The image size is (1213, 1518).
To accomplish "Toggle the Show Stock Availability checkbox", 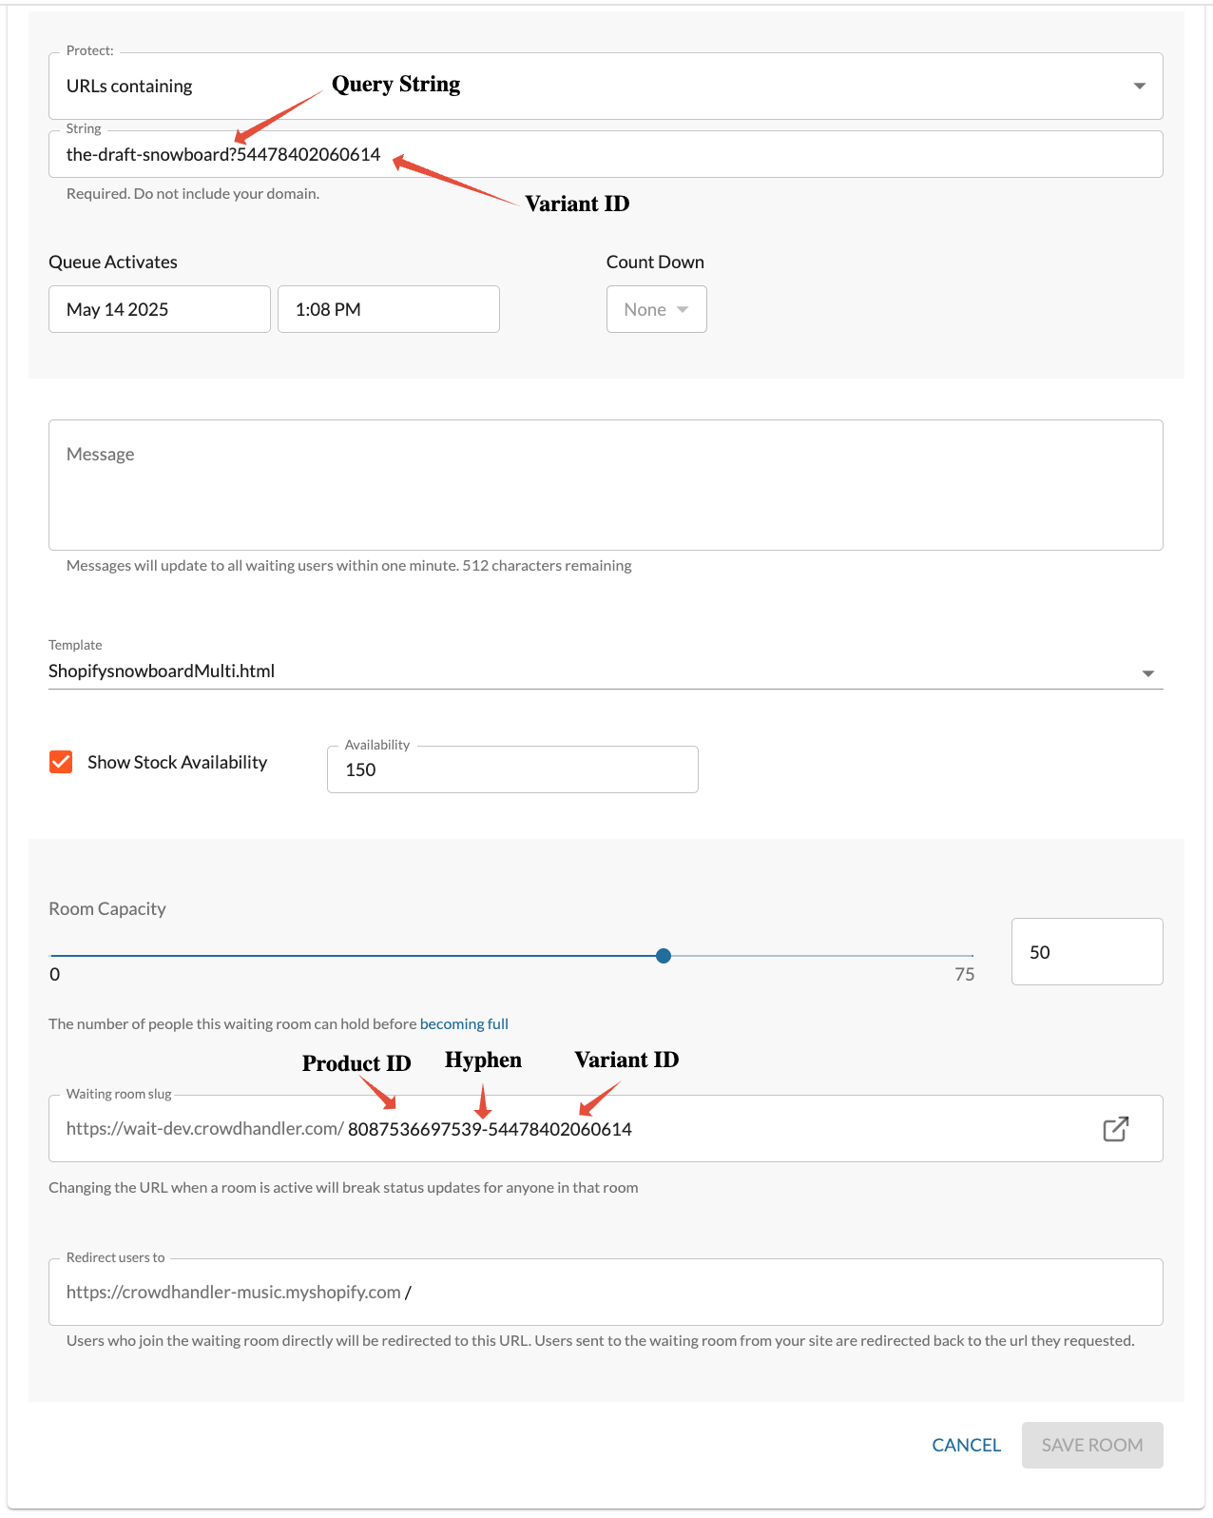I will 61,762.
